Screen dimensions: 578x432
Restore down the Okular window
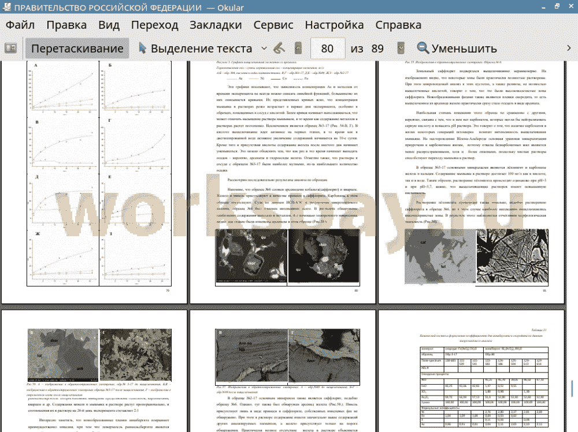tap(557, 6)
